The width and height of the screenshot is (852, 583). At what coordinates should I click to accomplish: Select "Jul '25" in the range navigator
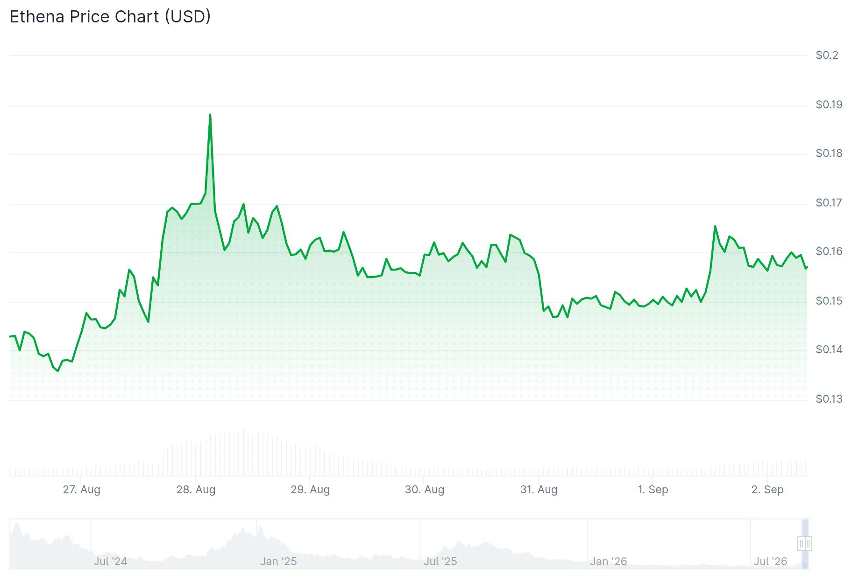click(440, 562)
